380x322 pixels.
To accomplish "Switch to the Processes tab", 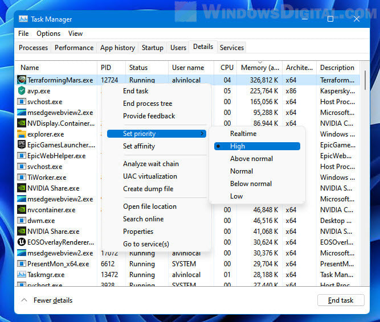I will [x=33, y=48].
